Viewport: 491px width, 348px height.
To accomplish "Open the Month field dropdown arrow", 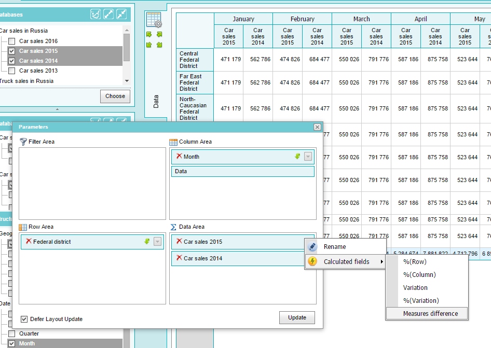I will pyautogui.click(x=308, y=157).
